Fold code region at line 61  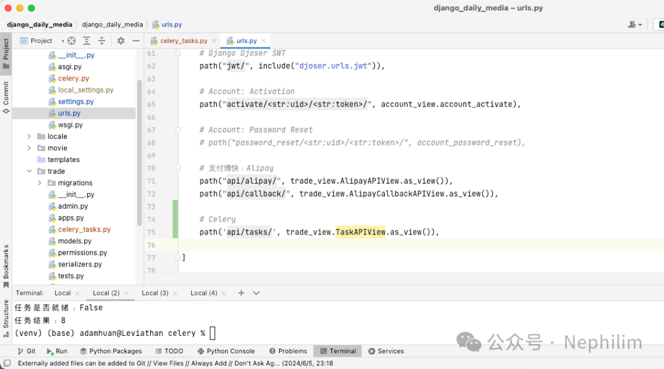tap(178, 53)
